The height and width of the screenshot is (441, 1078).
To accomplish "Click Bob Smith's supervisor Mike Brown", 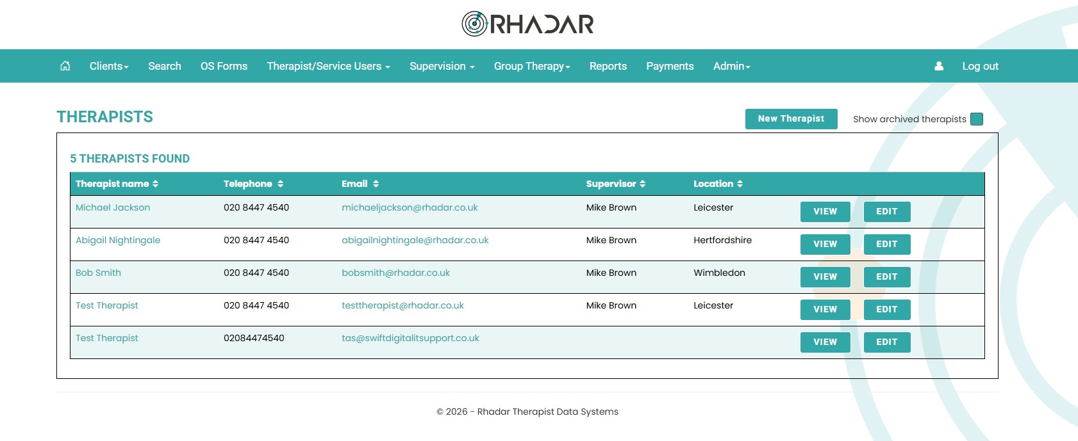I will point(611,273).
